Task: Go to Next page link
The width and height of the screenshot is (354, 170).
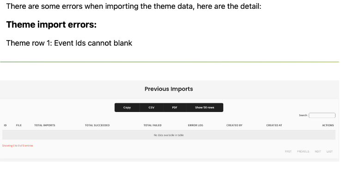Action: click(318, 151)
